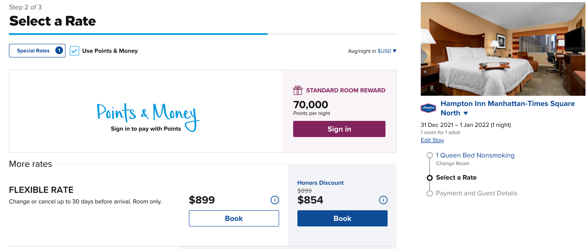Click the Change Room option
588x249 pixels.
pos(452,163)
